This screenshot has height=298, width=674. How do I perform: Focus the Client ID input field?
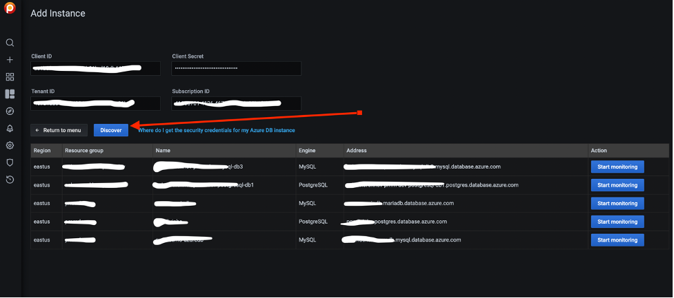[95, 68]
